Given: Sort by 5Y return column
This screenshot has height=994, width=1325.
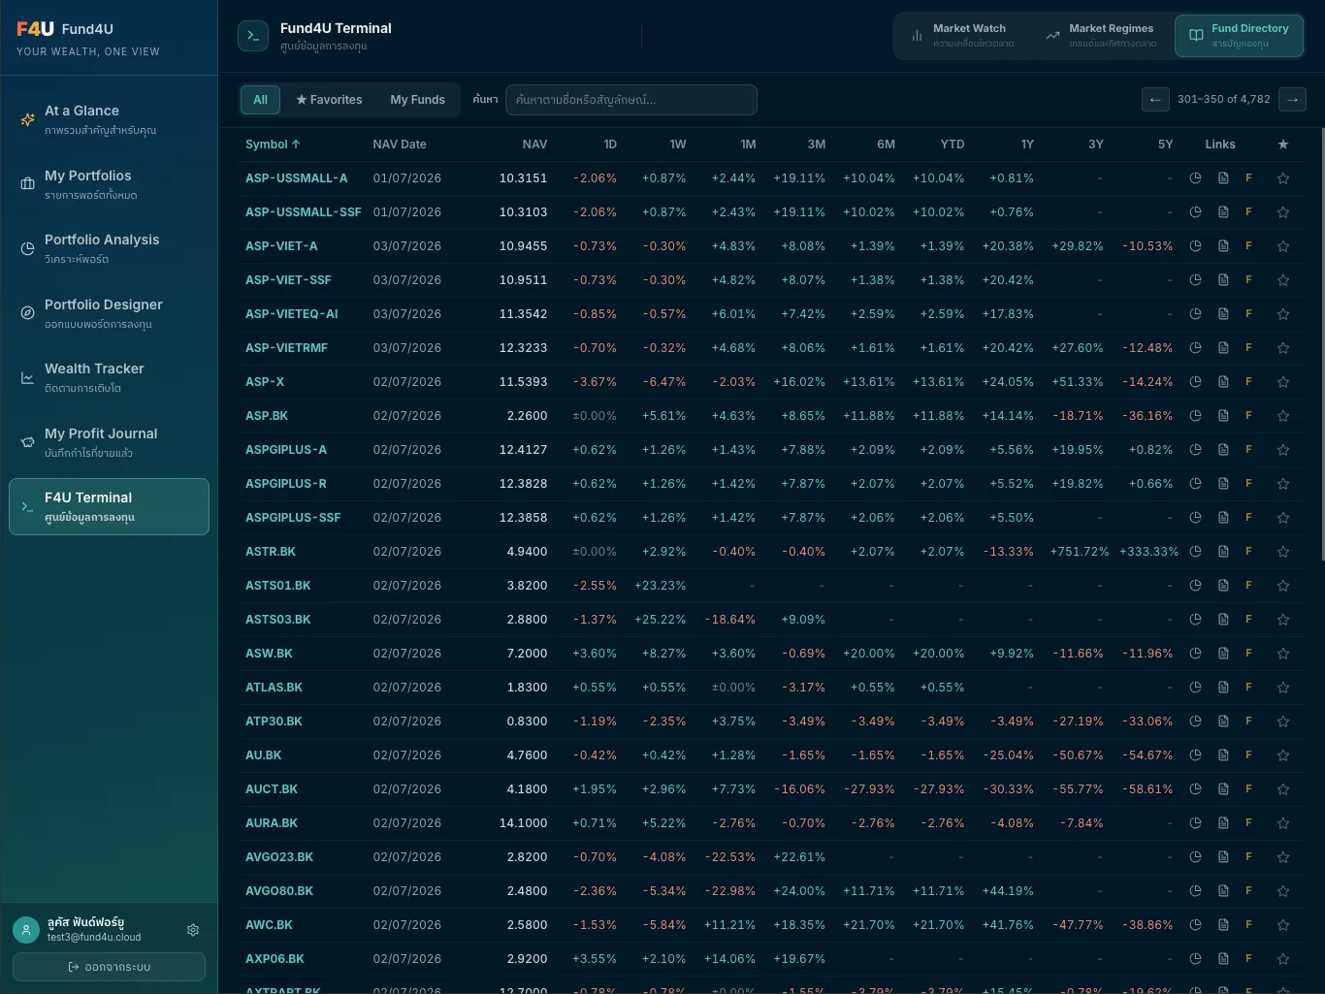Looking at the screenshot, I should point(1166,144).
